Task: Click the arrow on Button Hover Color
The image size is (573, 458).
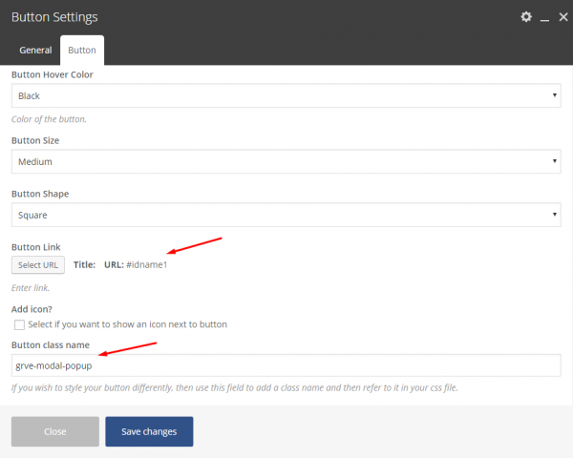Action: (x=555, y=95)
